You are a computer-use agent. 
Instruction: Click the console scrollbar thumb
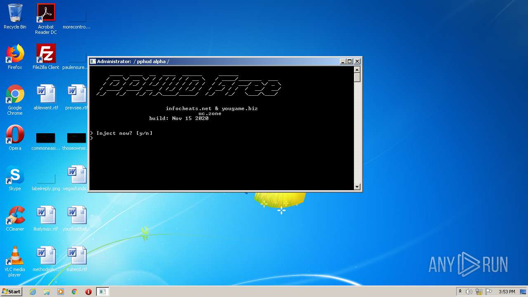tap(357, 77)
